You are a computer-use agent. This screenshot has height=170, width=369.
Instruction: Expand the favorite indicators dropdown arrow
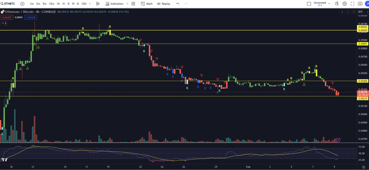click(x=127, y=4)
